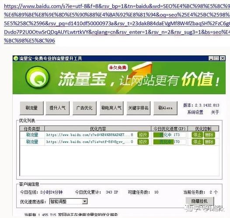
Task: Click 修改 for the first task row
Action: [x=143, y=135]
